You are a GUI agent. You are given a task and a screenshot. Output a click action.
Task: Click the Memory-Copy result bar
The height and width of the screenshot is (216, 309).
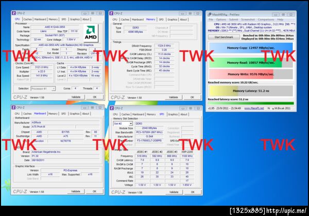pos(251,48)
